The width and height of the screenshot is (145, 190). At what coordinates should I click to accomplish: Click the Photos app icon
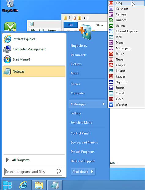coord(111,71)
